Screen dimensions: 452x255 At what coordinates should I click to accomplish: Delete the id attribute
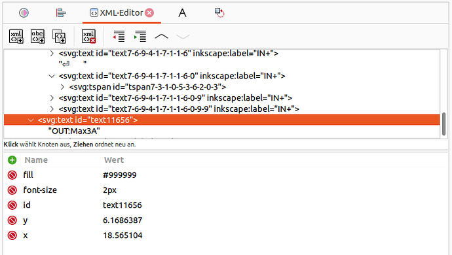point(12,205)
